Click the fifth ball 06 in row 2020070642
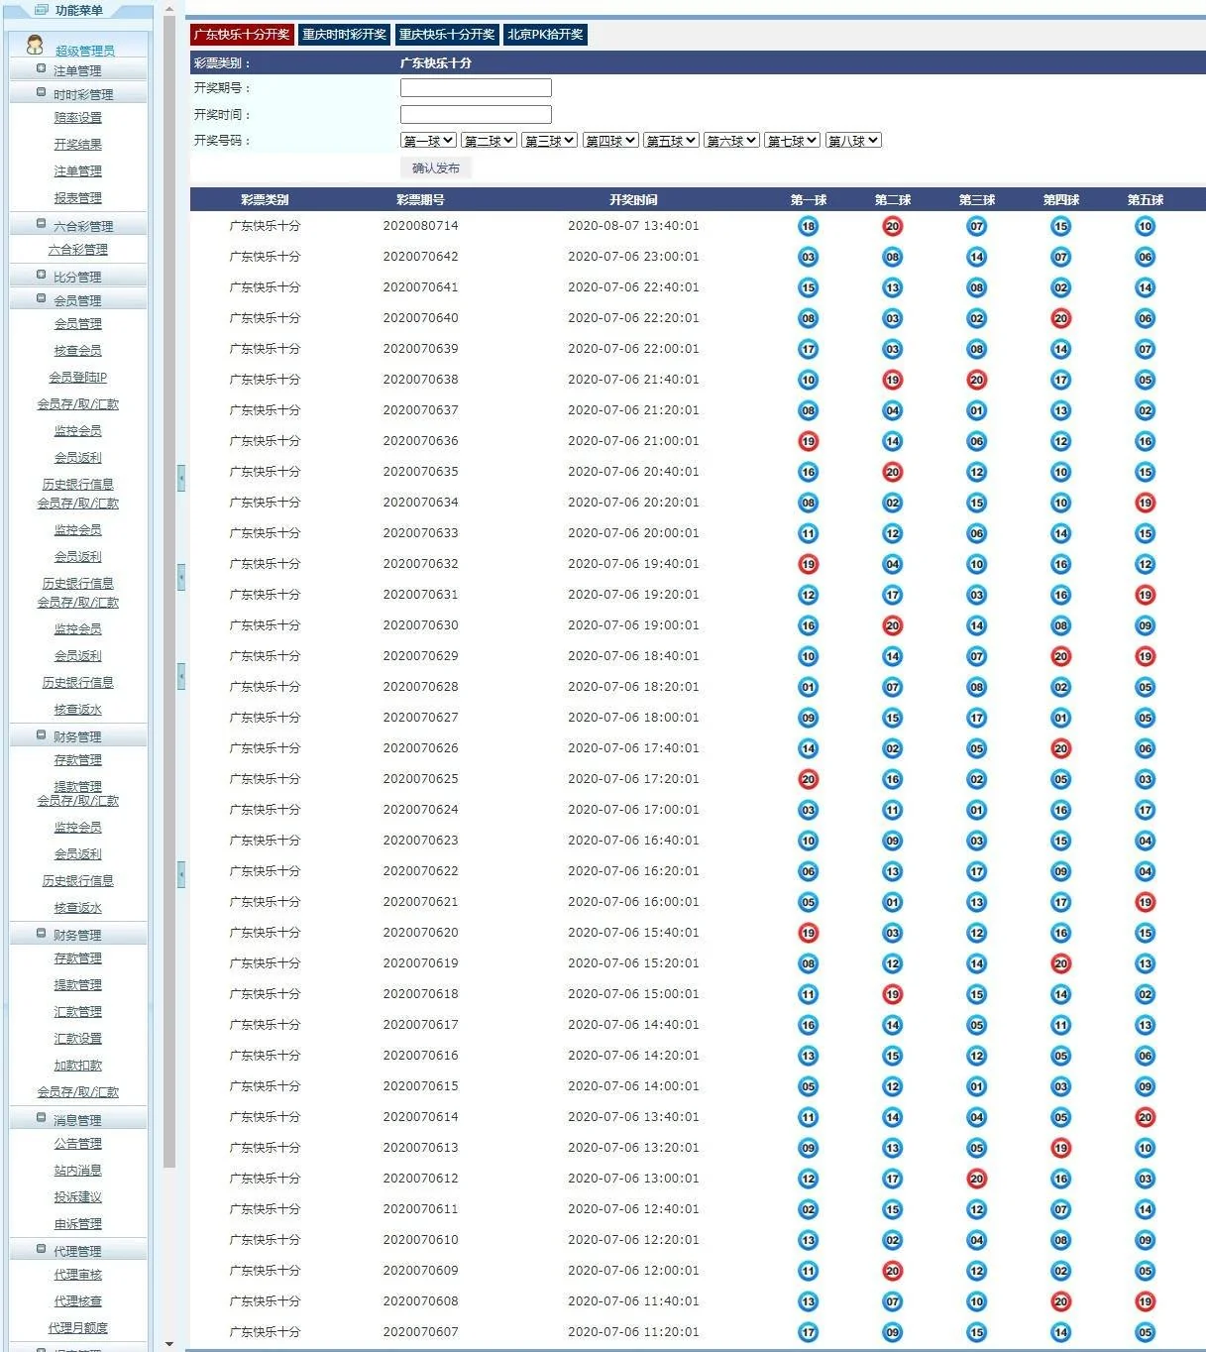The width and height of the screenshot is (1206, 1352). click(x=1145, y=258)
